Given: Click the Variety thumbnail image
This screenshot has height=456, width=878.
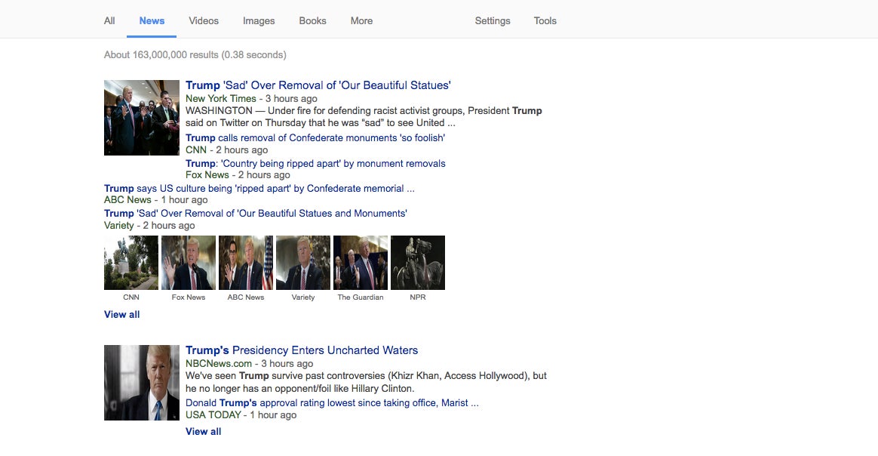Looking at the screenshot, I should coord(303,263).
